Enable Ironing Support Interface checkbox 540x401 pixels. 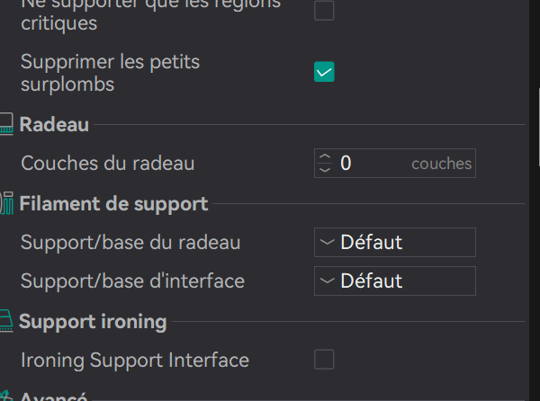pos(324,360)
